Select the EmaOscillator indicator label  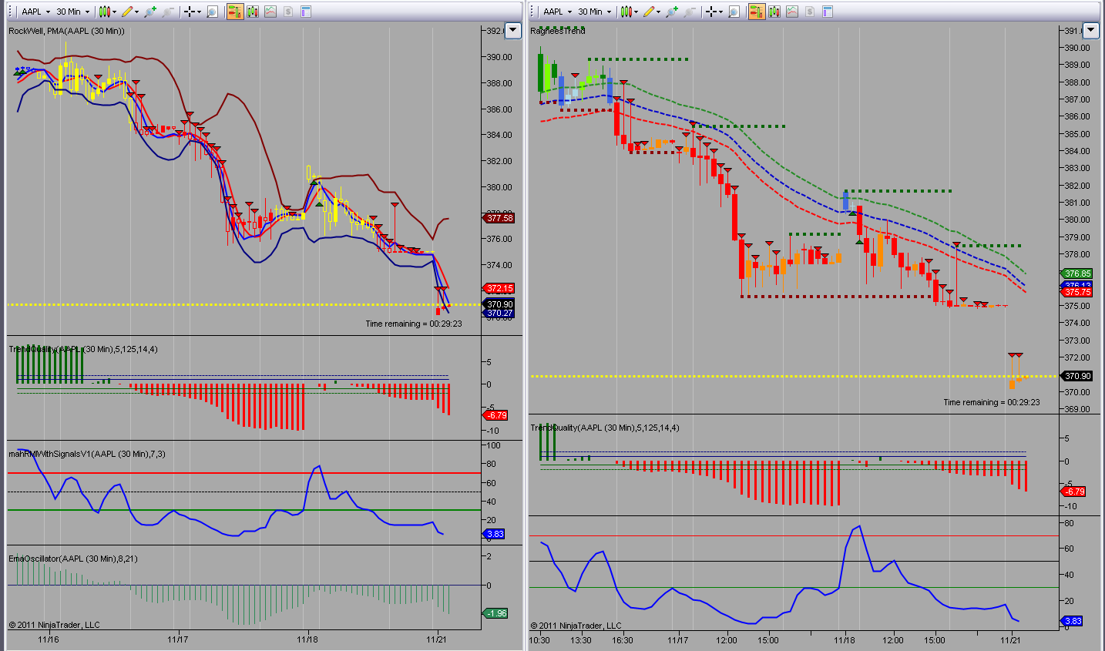(x=73, y=559)
